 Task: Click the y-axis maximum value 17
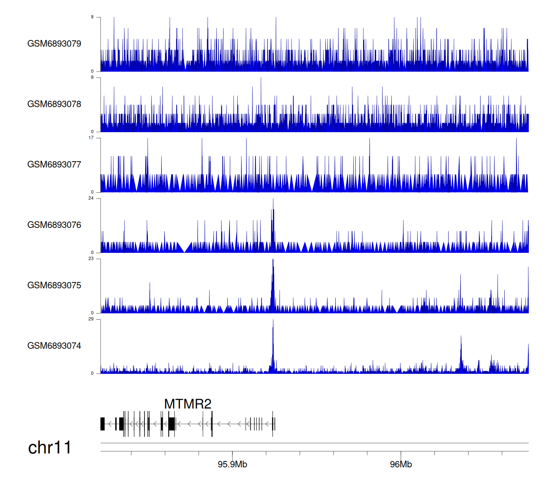point(91,138)
